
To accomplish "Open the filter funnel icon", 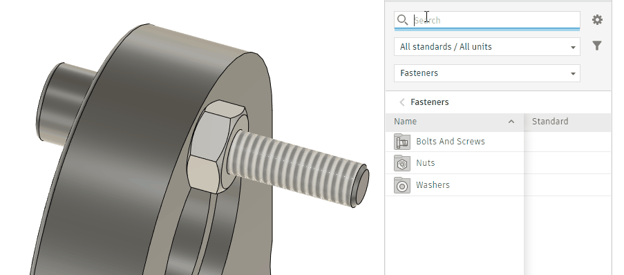I will (596, 46).
